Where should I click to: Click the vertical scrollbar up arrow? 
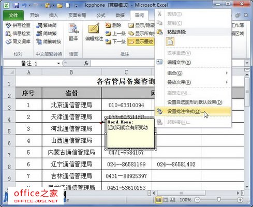(247, 75)
